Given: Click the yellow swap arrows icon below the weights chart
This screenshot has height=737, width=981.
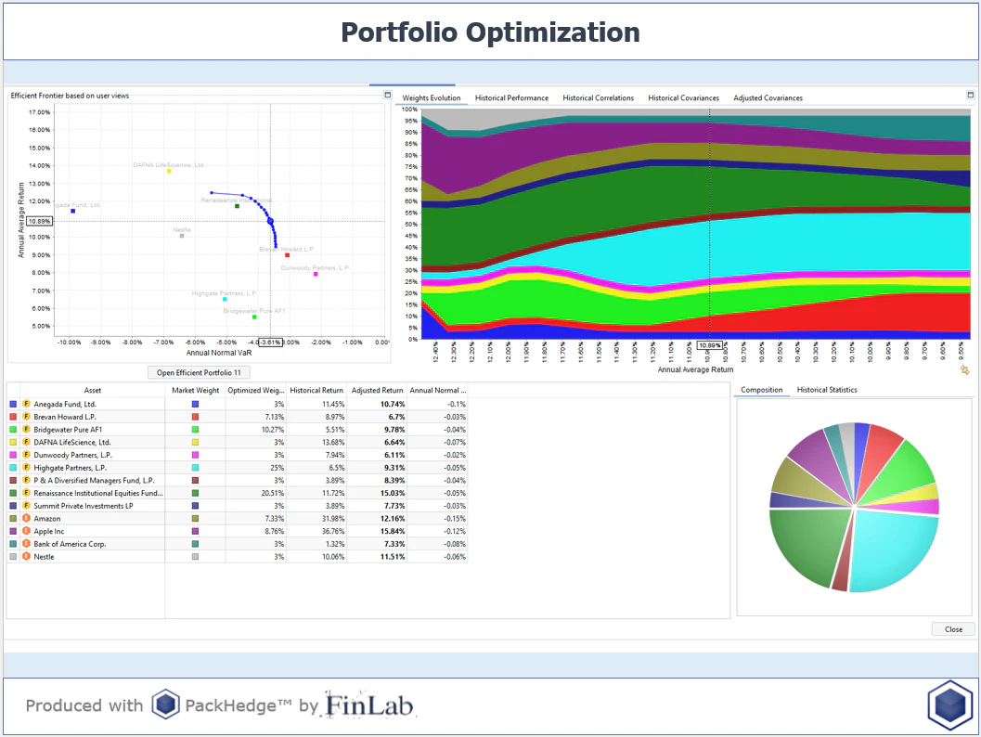Looking at the screenshot, I should click(963, 369).
